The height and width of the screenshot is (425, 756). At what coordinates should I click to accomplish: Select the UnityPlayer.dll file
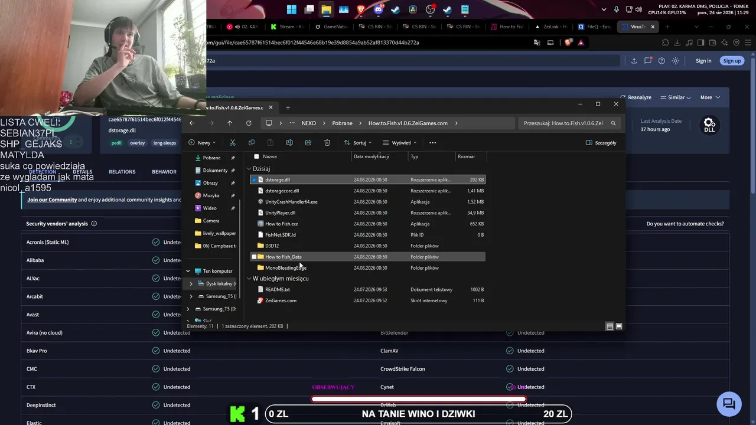pyautogui.click(x=367, y=212)
